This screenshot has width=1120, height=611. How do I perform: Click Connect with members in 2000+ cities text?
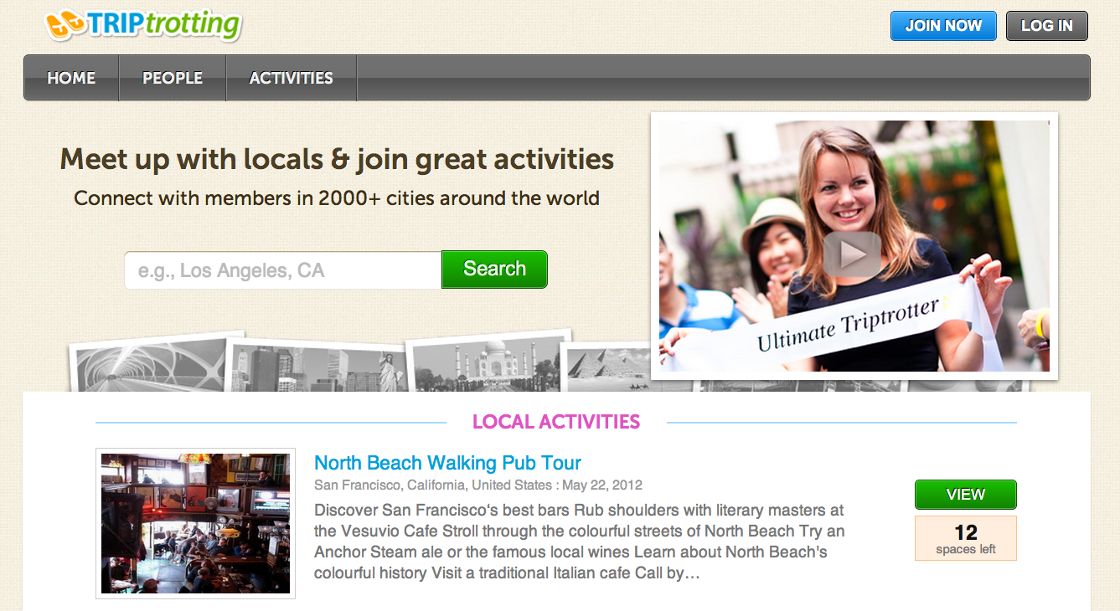coord(337,198)
